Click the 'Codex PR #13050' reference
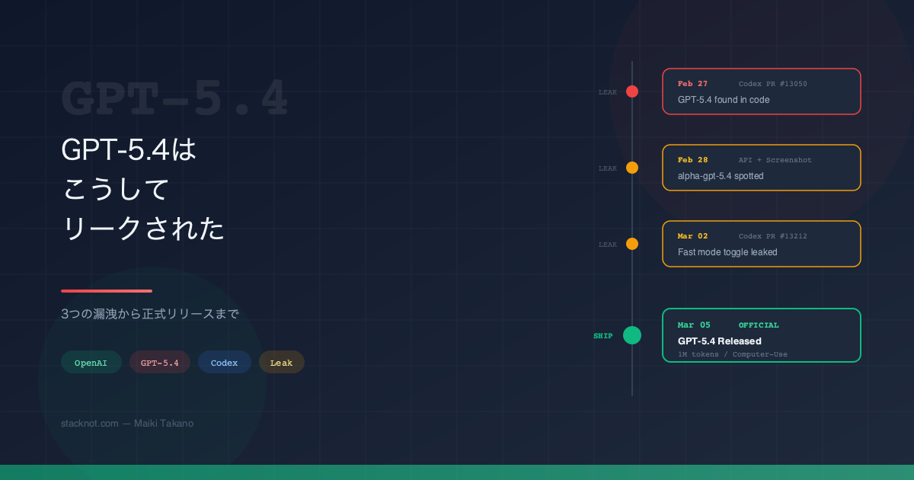This screenshot has height=480, width=914. [x=772, y=84]
